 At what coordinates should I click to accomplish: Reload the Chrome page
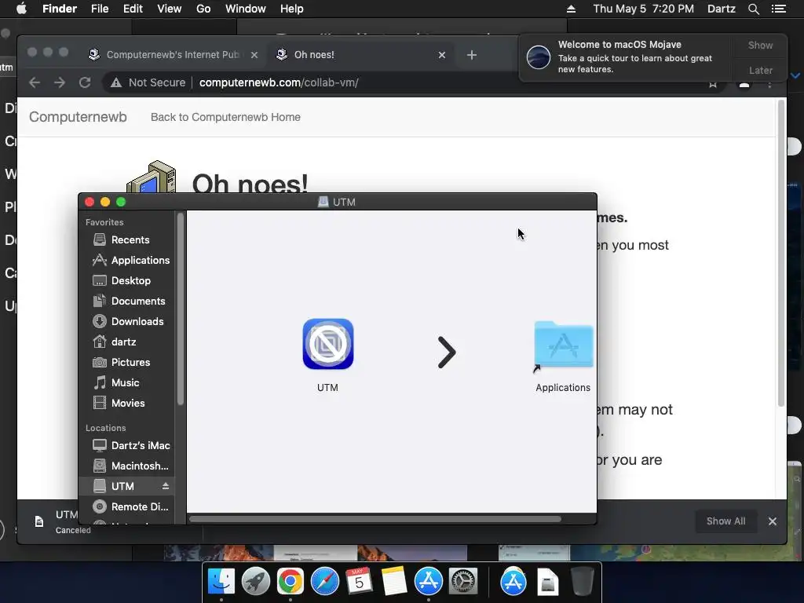click(x=85, y=82)
